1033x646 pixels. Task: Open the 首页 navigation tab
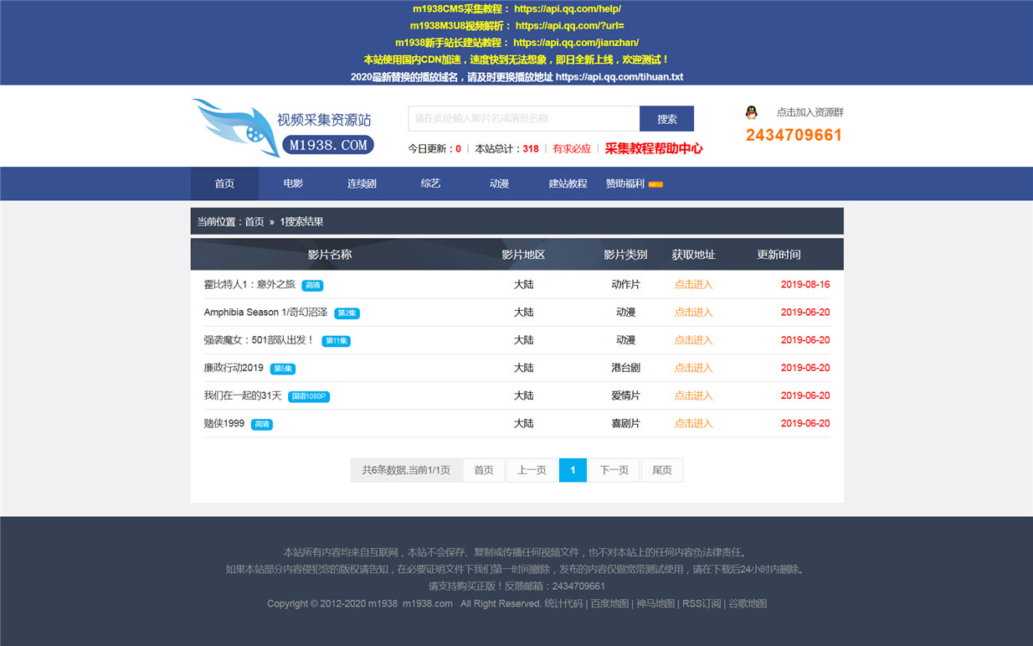224,183
